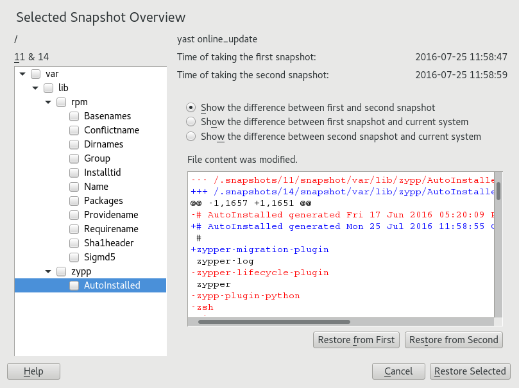Viewport: 519px width, 388px height.
Task: Choose first snapshot versus current system
Action: coord(191,122)
